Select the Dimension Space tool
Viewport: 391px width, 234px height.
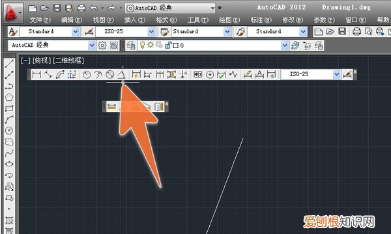pos(171,74)
